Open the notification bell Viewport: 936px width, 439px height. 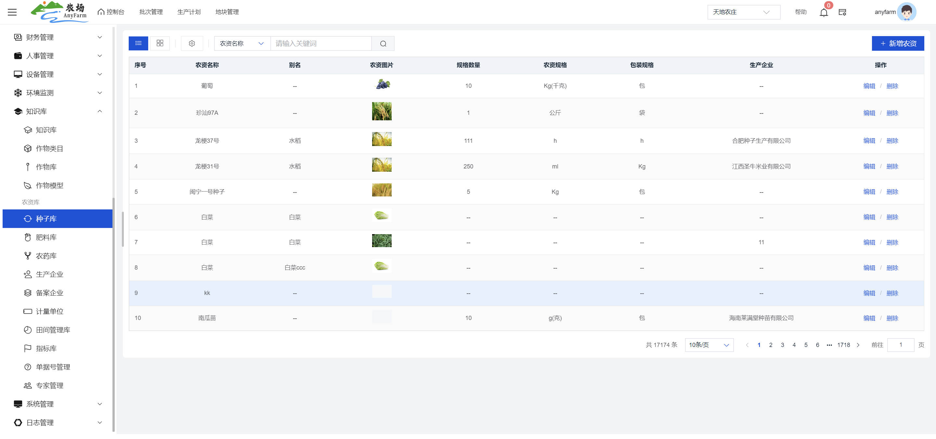(x=823, y=13)
